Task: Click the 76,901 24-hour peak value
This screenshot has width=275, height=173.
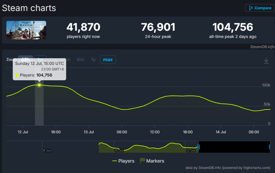Action: pos(158,27)
